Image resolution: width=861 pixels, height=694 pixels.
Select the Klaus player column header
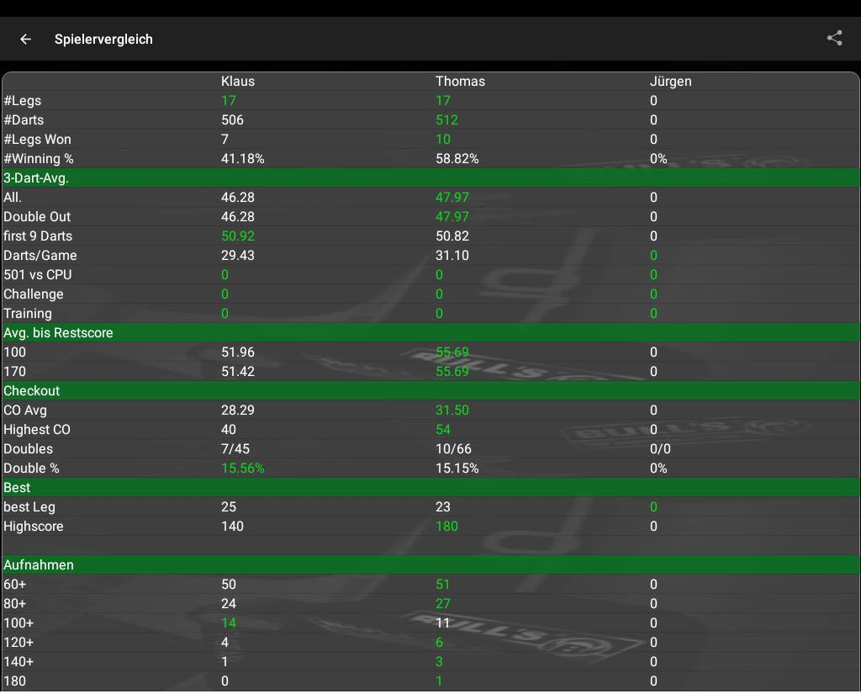[237, 82]
